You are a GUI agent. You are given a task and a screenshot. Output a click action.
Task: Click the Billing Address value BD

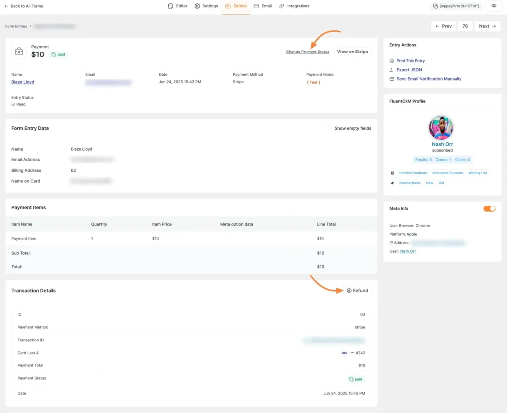point(74,170)
